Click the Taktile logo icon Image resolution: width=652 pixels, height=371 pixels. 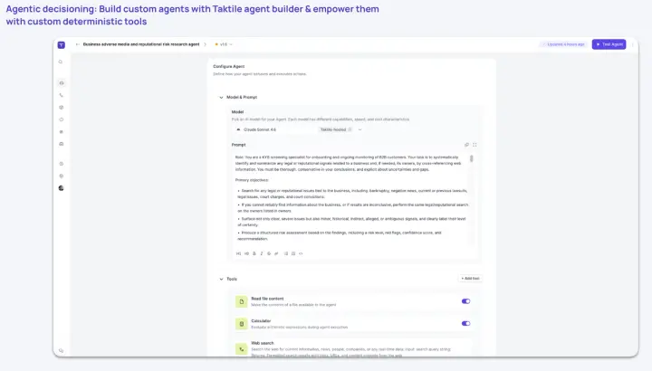click(x=62, y=45)
